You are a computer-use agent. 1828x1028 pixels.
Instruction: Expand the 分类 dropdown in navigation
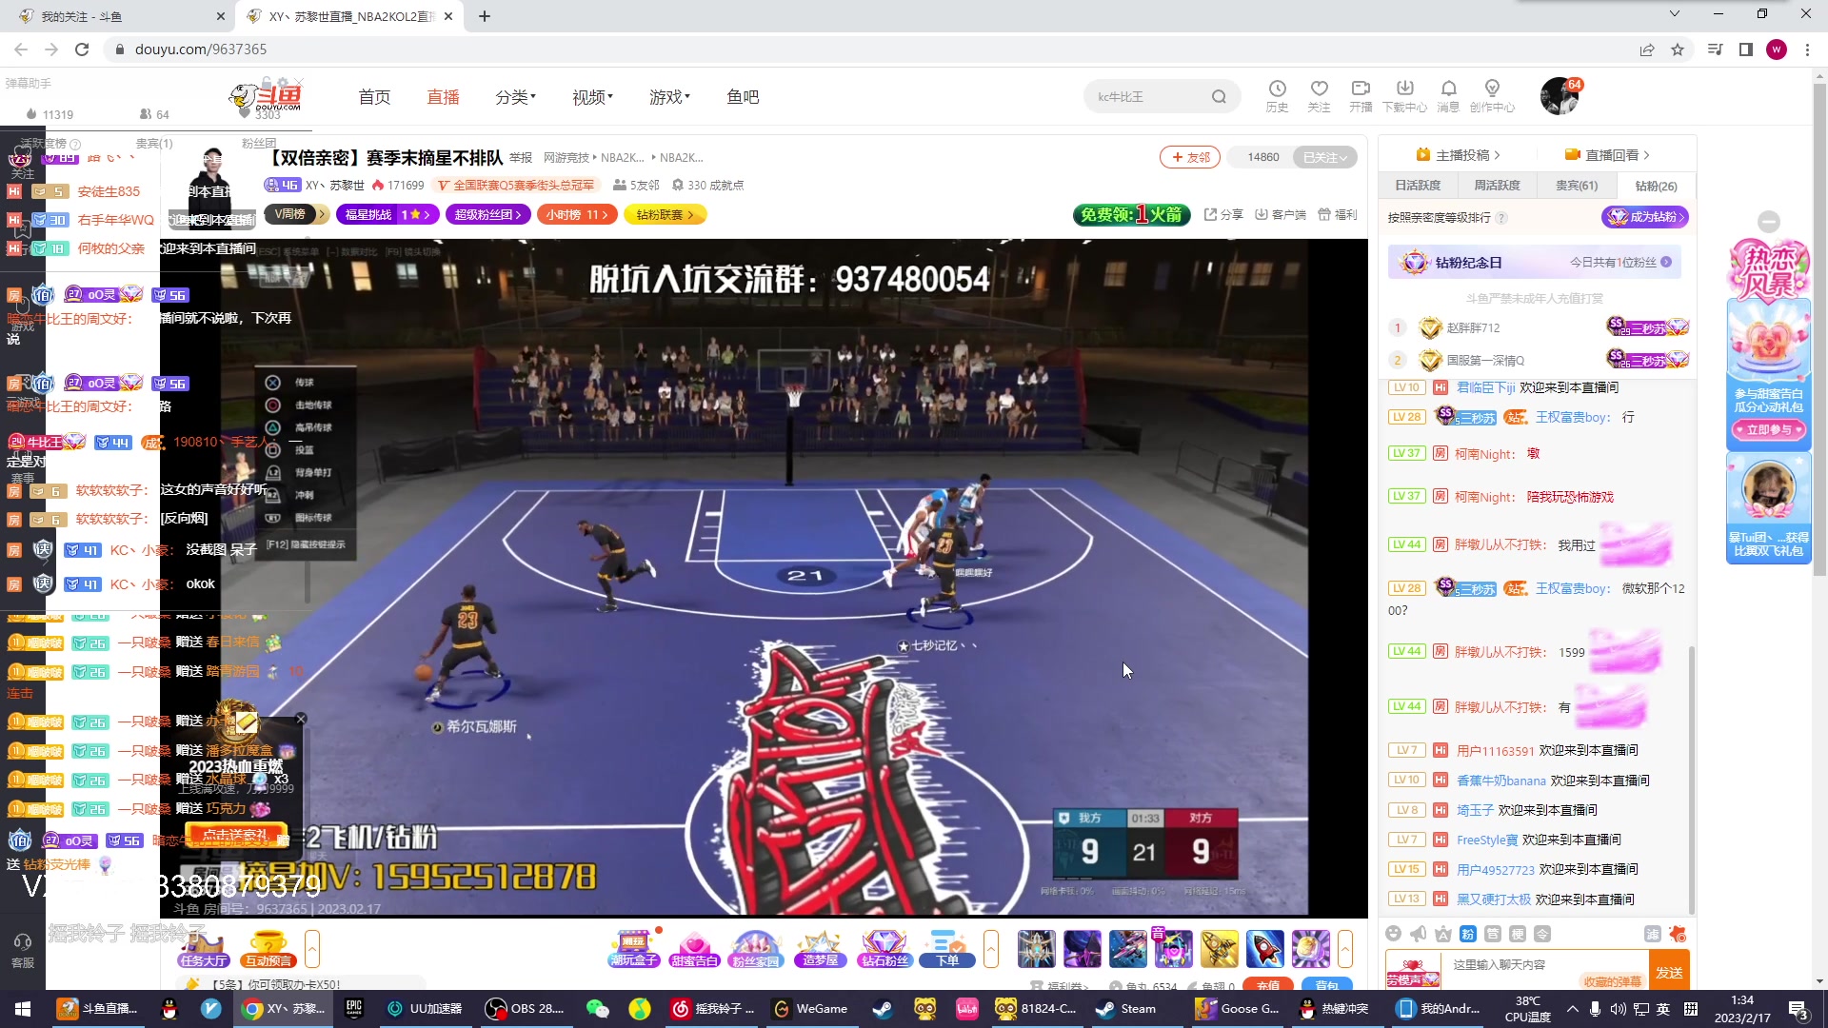516,97
